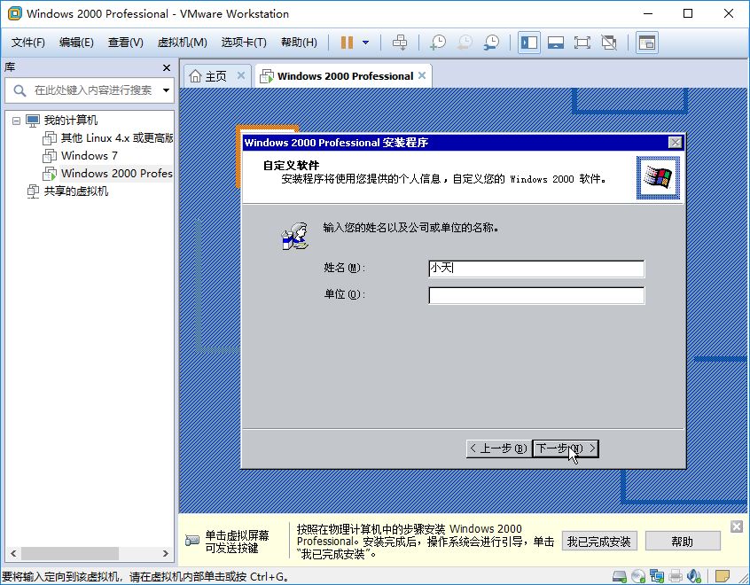Click the sound card status icon
This screenshot has width=750, height=585.
point(694,576)
